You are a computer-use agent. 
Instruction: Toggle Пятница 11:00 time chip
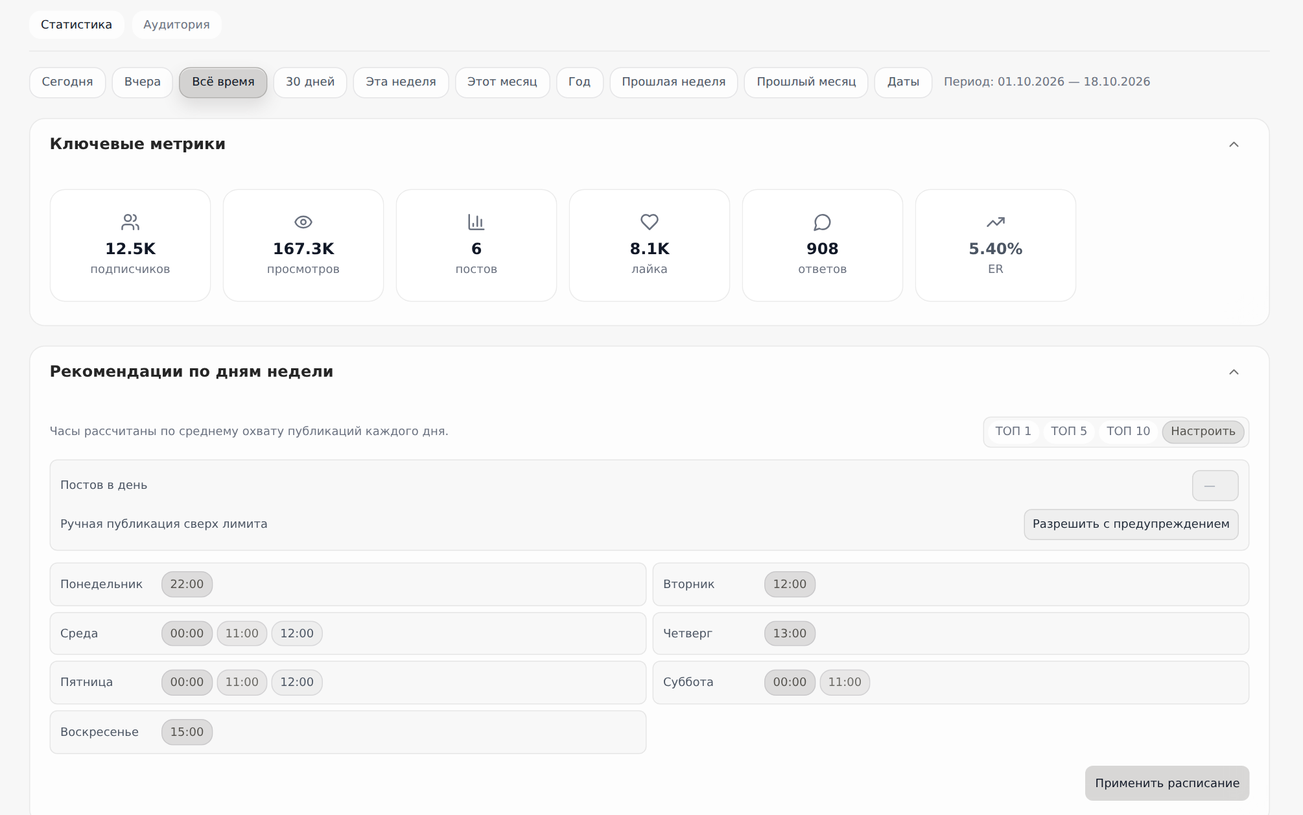pyautogui.click(x=242, y=683)
